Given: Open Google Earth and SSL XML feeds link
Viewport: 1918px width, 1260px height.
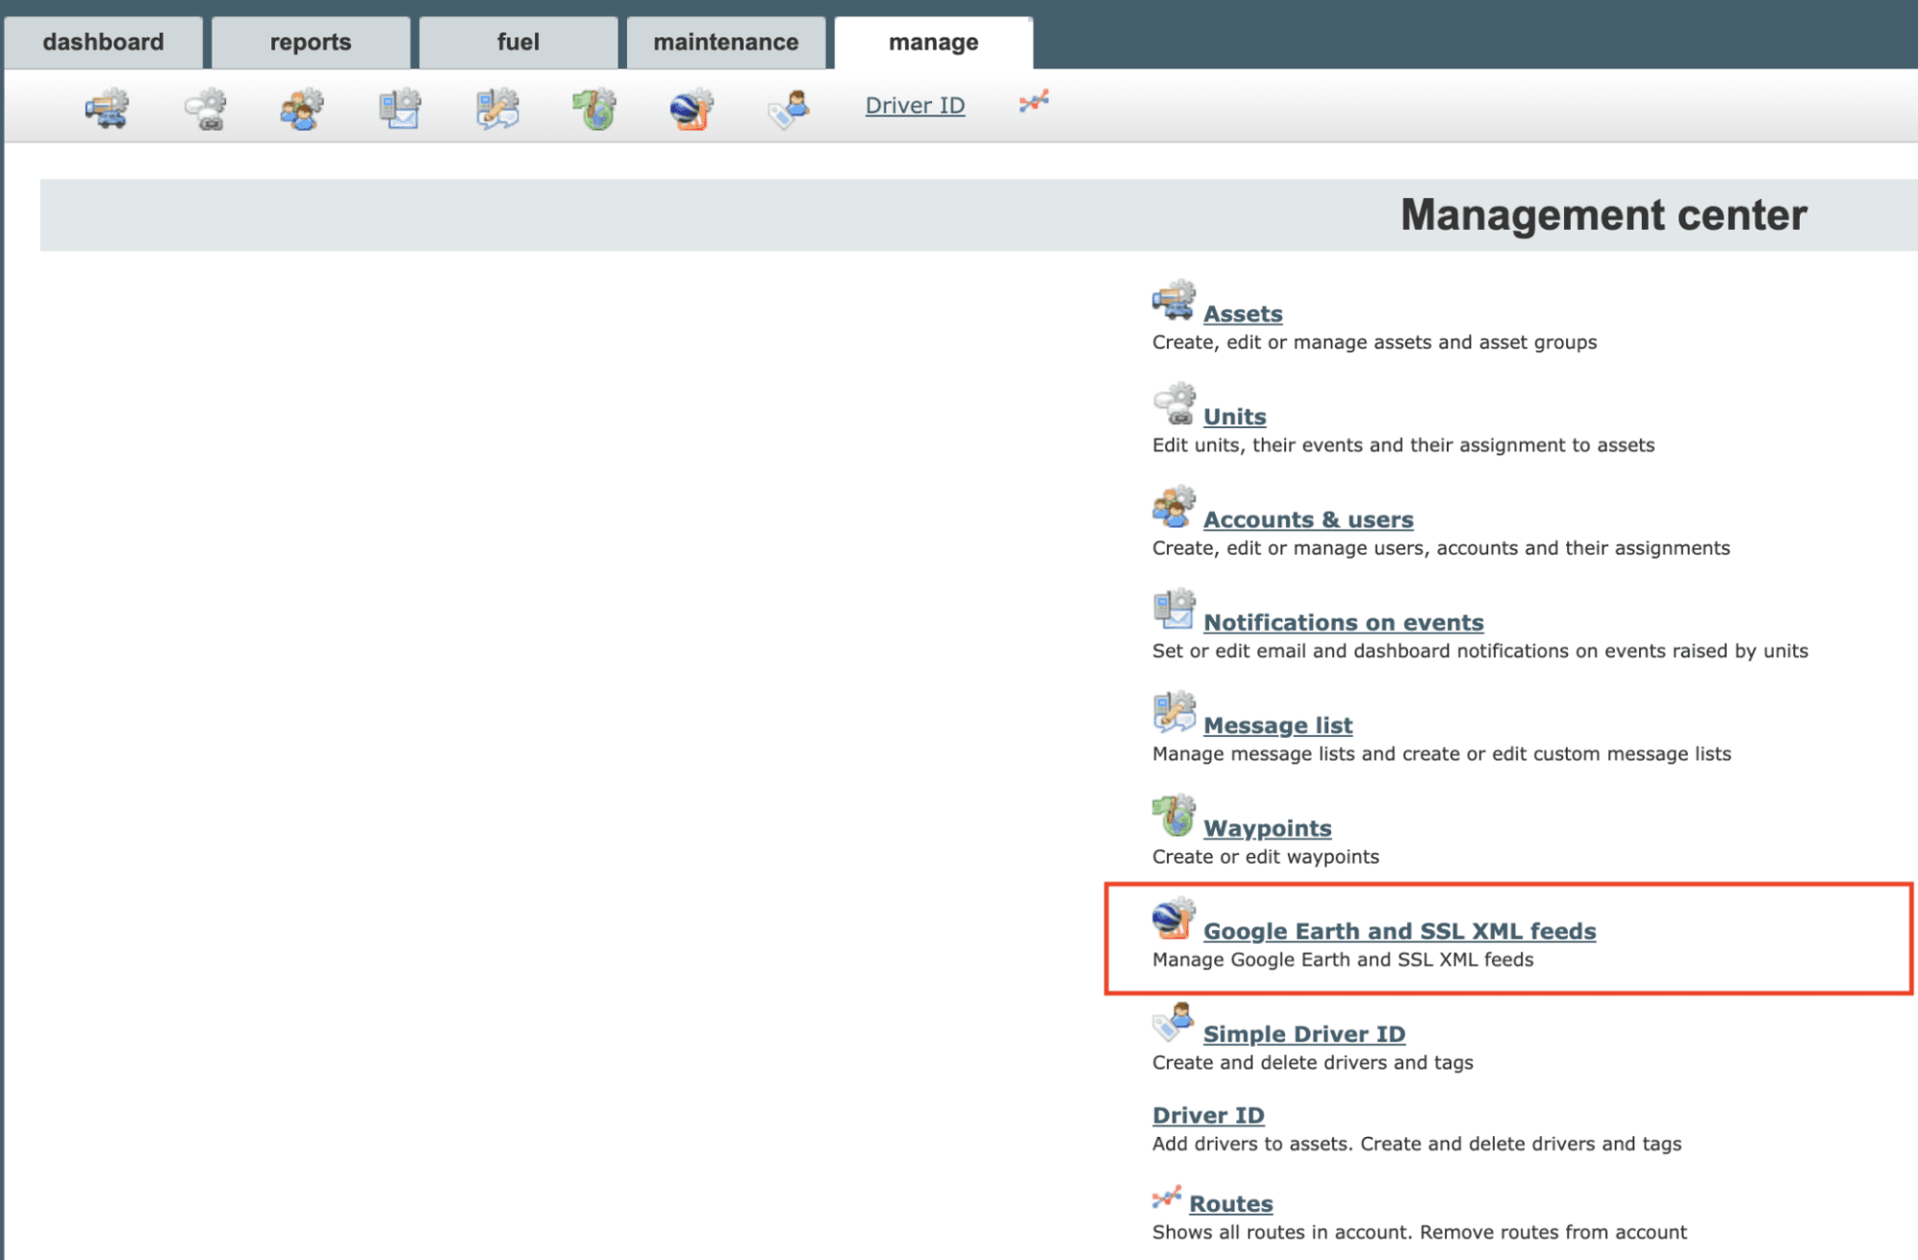Looking at the screenshot, I should coord(1400,930).
